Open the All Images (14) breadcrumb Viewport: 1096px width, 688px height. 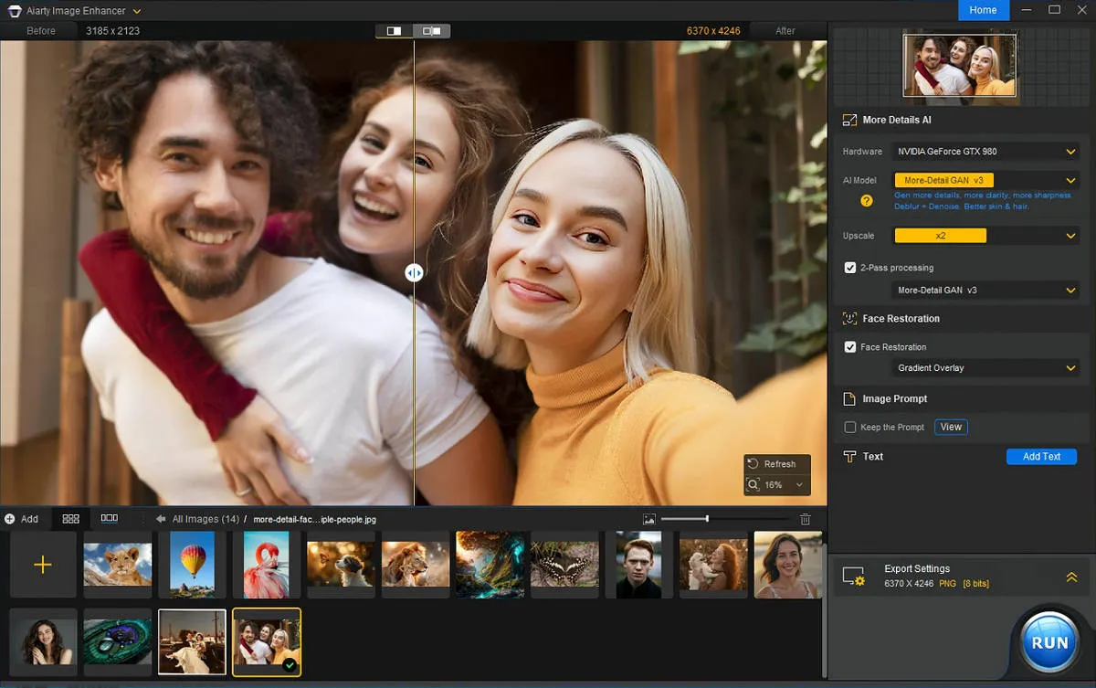[x=205, y=519]
